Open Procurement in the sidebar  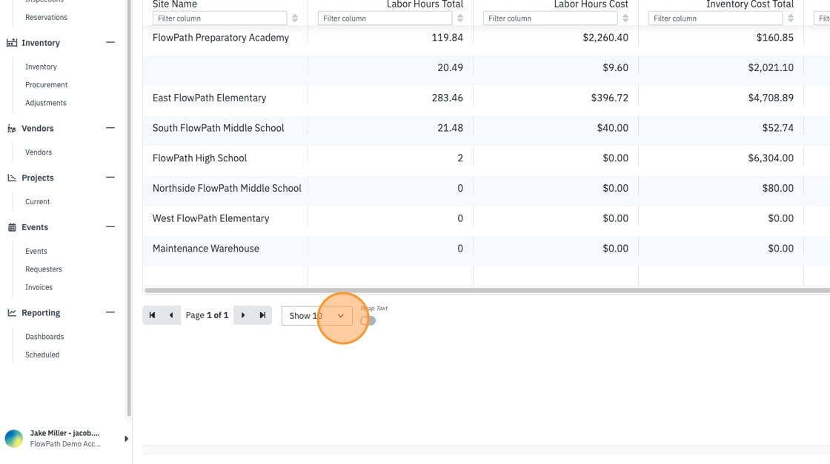(46, 84)
